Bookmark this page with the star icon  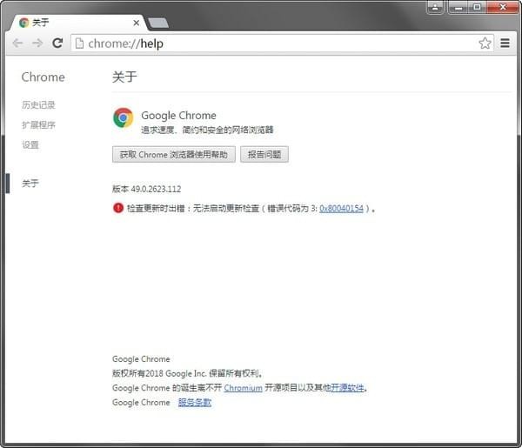[485, 43]
